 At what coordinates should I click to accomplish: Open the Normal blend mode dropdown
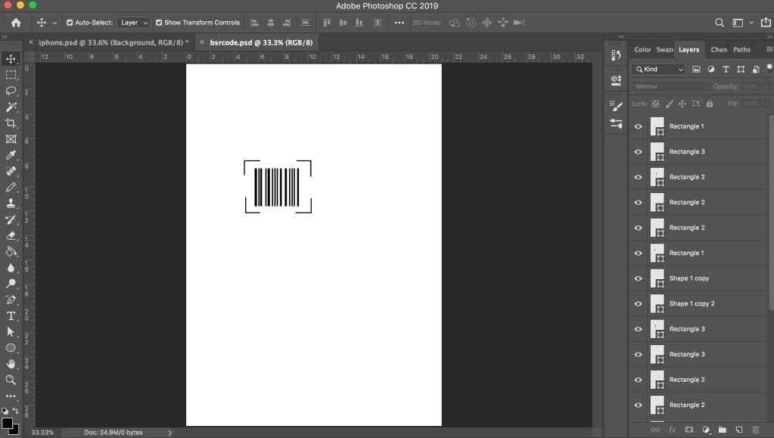(x=671, y=87)
